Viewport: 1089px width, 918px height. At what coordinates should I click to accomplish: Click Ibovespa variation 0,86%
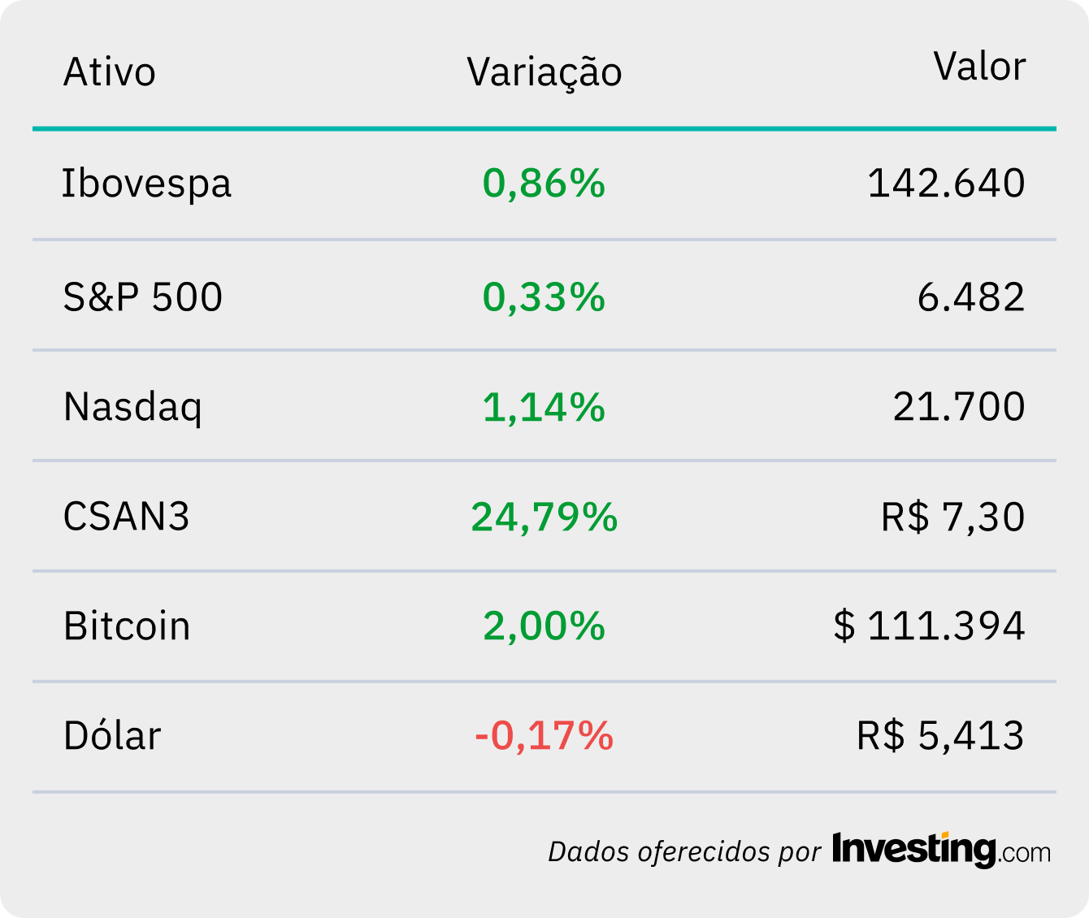point(544,184)
